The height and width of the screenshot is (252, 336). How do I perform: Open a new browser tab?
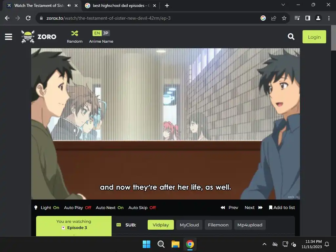(167, 6)
